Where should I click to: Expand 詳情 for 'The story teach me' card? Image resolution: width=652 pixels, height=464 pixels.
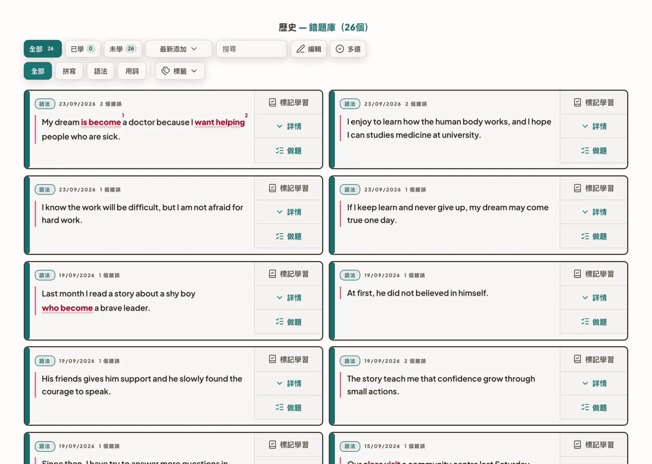[x=594, y=383]
